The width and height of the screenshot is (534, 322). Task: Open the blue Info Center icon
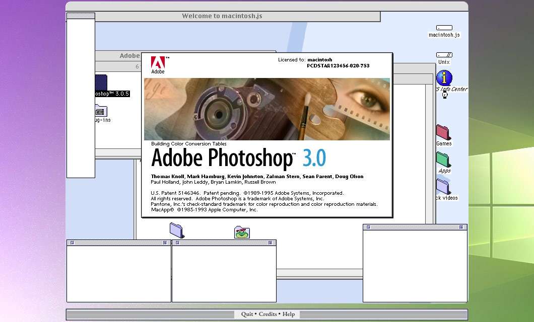tap(444, 78)
